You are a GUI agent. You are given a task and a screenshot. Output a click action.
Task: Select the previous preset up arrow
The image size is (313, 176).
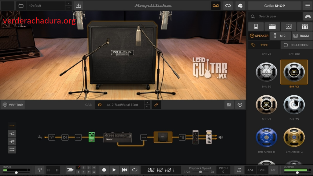click(x=68, y=3)
